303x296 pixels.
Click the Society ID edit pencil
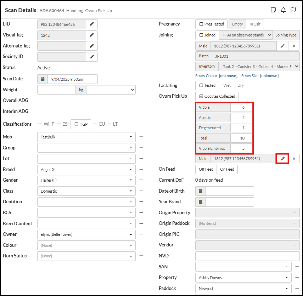pyautogui.click(x=92, y=57)
